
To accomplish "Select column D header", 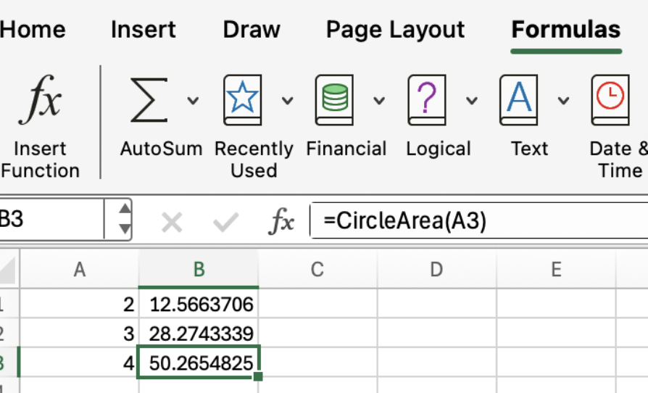I will (x=436, y=270).
